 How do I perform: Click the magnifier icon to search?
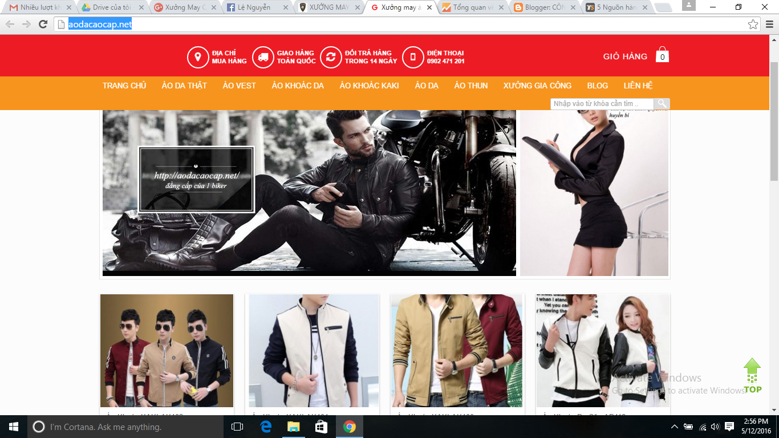662,103
